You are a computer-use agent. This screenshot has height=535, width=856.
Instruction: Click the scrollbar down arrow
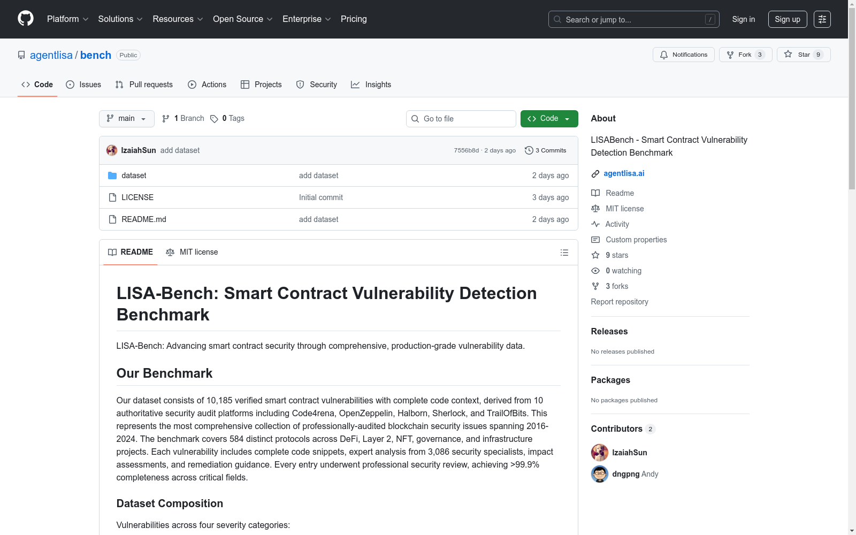852,531
